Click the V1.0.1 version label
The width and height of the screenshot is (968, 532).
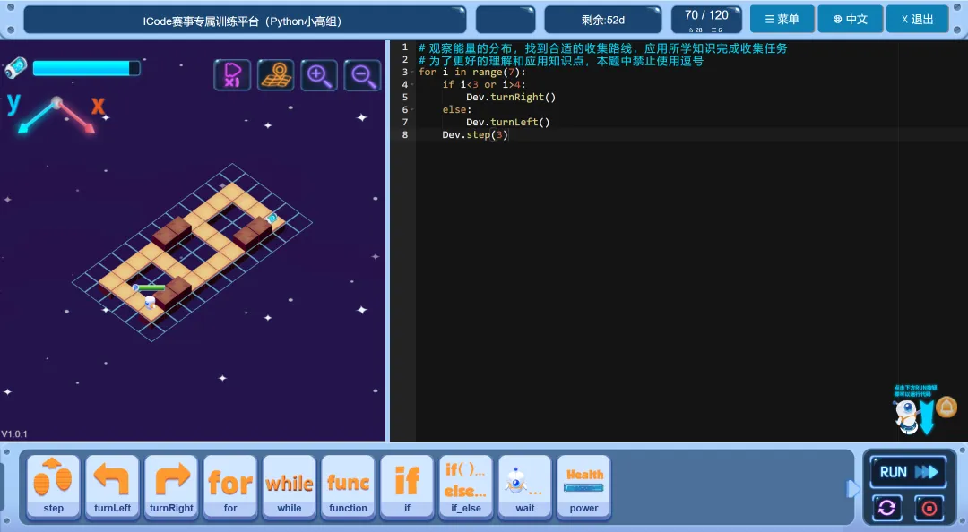(14, 433)
